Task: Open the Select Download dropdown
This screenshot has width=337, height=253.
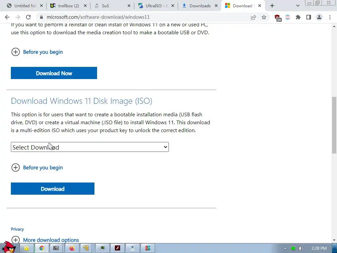Action: pos(90,147)
